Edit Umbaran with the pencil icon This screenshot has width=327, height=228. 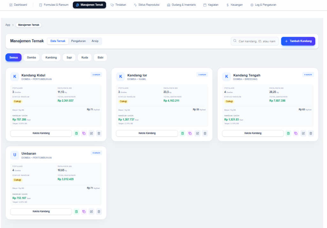(91, 211)
